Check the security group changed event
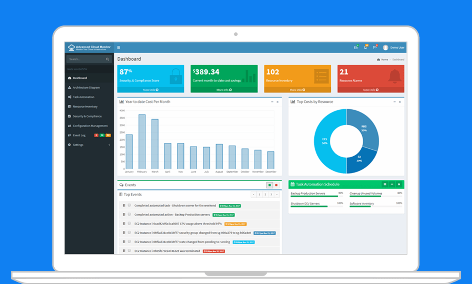The height and width of the screenshot is (284, 472). (x=129, y=232)
